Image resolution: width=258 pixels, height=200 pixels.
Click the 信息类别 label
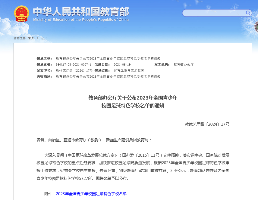click(102, 70)
